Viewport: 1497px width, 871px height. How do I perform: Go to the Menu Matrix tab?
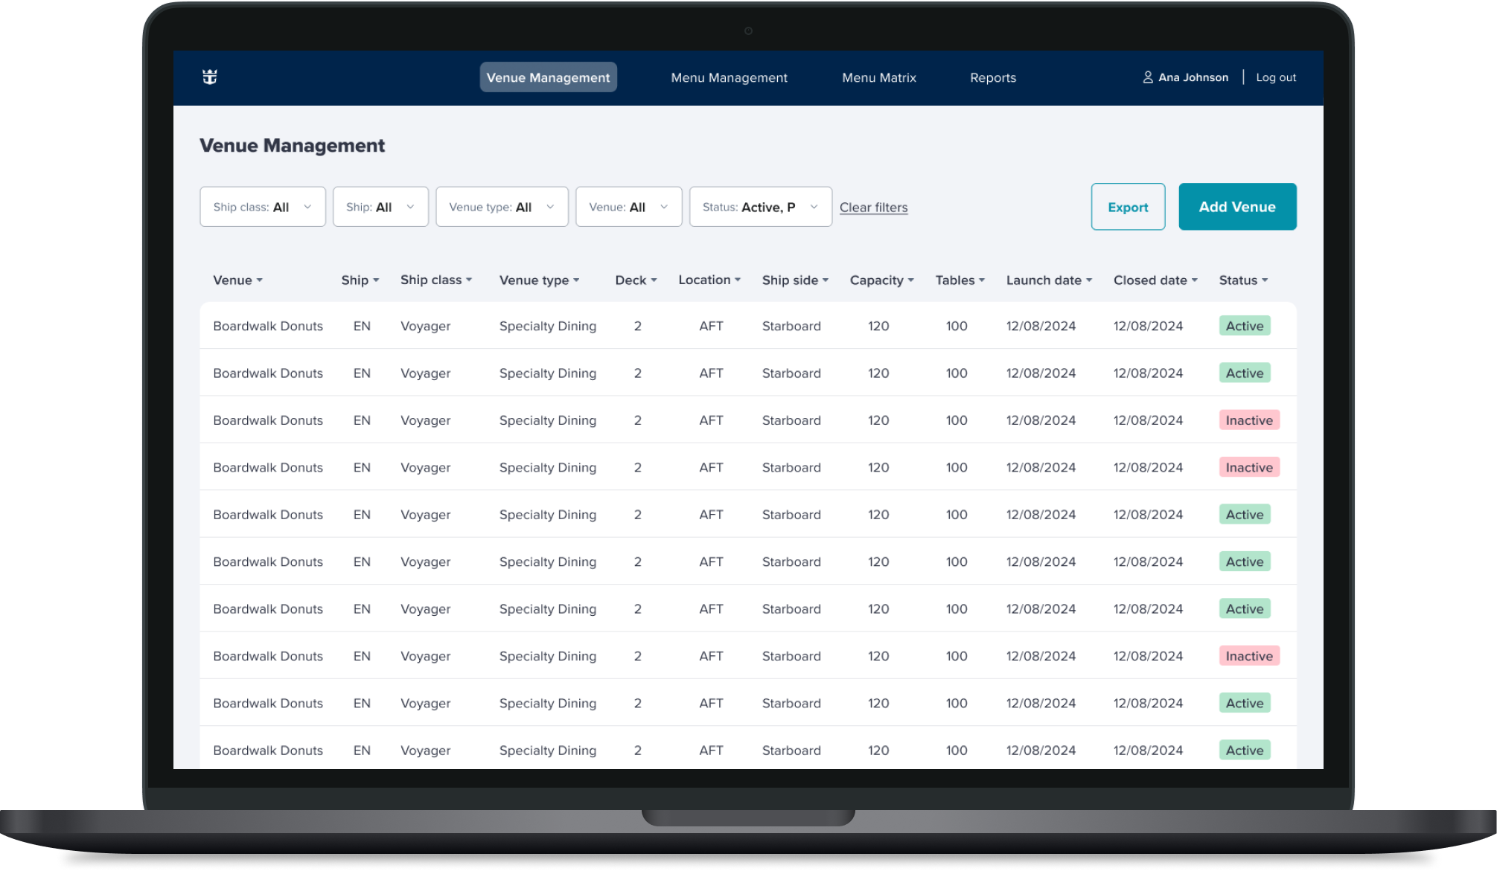tap(878, 77)
